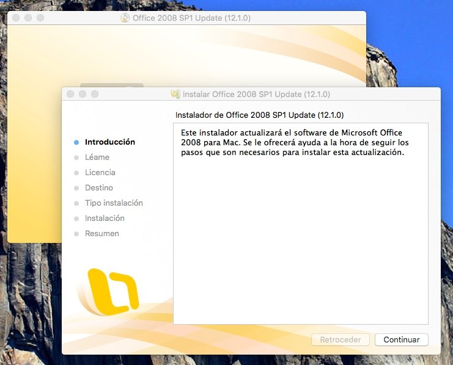Click the Instalar Office 2008 SP1 Update window title
The height and width of the screenshot is (365, 453).
coord(256,95)
